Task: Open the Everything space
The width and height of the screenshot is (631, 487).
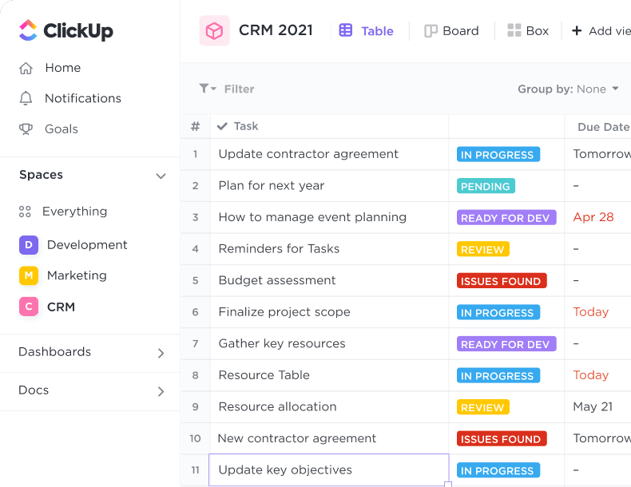Action: coord(74,212)
